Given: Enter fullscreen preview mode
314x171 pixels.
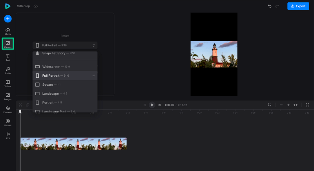Looking at the screenshot, I should 307,105.
